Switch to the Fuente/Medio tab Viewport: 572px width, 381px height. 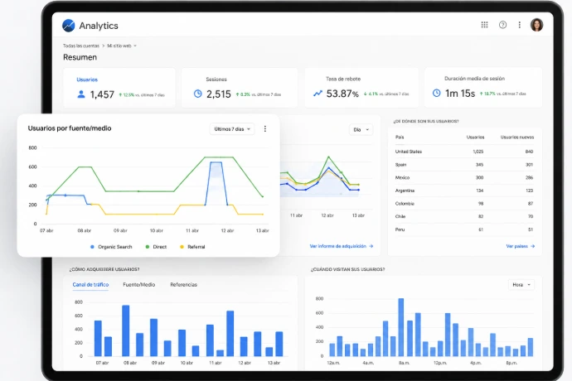click(139, 285)
